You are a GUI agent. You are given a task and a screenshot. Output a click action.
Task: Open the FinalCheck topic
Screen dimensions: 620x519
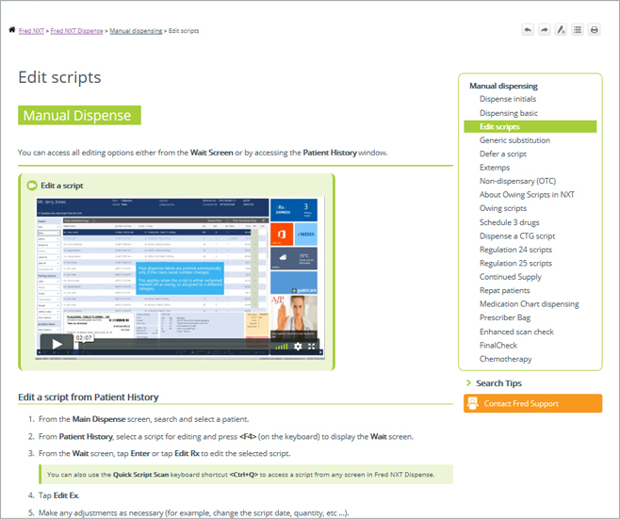tap(498, 346)
